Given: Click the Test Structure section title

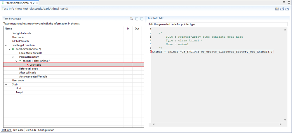Looking at the screenshot, I should tap(12, 19).
